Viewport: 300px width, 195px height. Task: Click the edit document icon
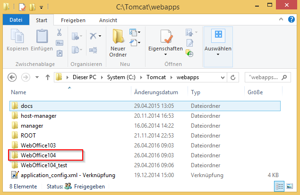pos(190,43)
